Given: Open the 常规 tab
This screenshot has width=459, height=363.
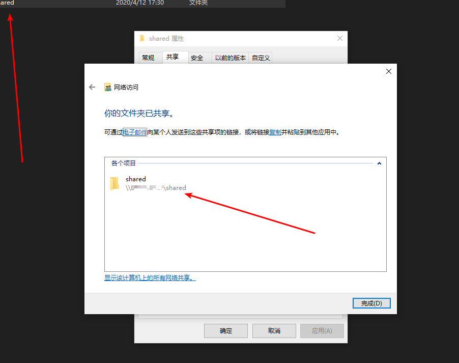Looking at the screenshot, I should click(x=148, y=58).
